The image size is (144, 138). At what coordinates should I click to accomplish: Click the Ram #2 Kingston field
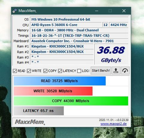click(62, 52)
